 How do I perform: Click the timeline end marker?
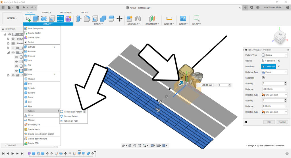point(95,153)
